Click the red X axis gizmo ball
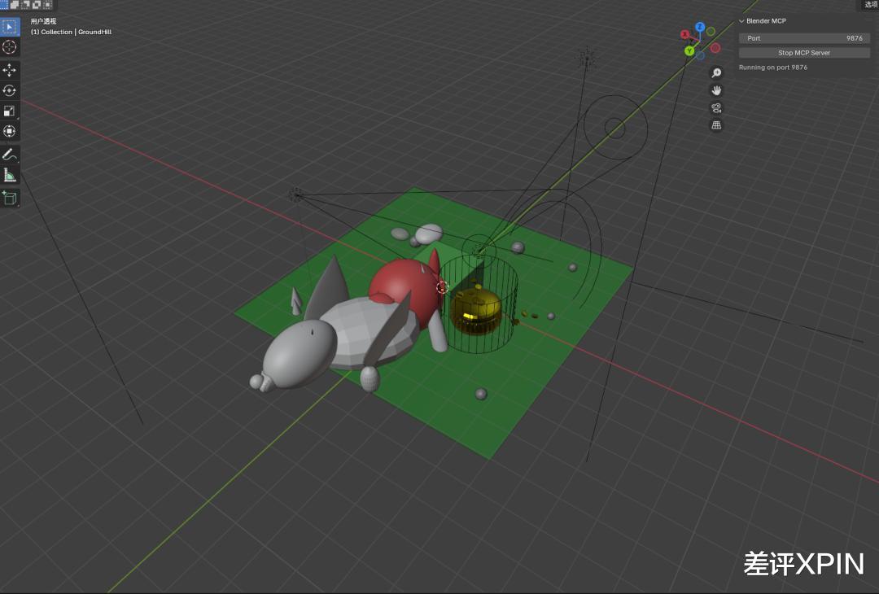879x594 pixels. click(x=685, y=35)
